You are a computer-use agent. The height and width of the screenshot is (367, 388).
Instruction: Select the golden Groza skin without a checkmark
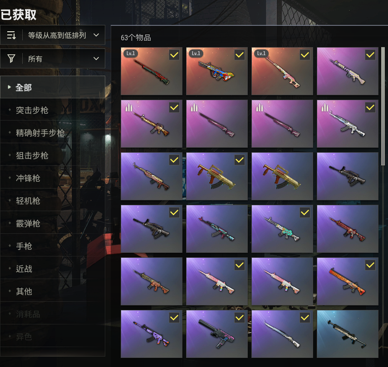point(282,176)
